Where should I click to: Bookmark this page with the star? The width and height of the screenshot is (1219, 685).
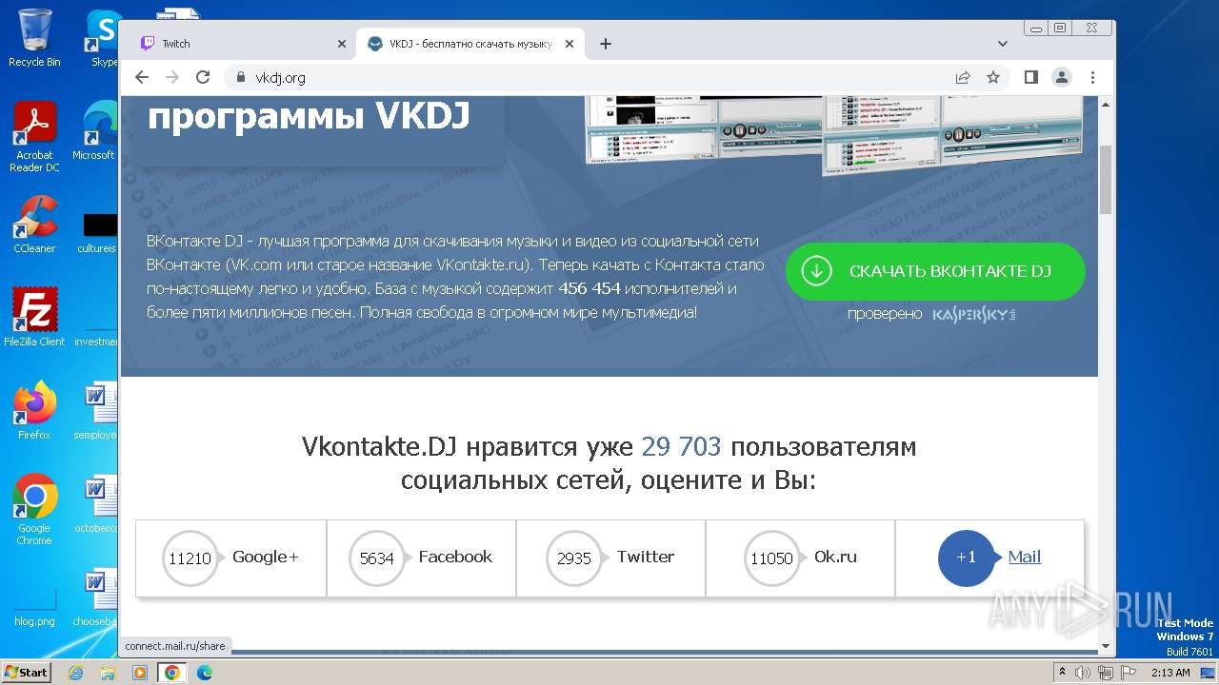993,77
